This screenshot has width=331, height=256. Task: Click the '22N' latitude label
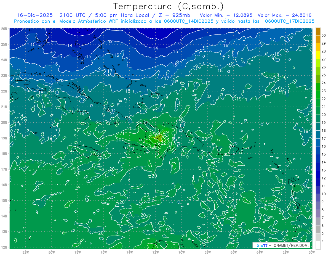tap(4, 91)
